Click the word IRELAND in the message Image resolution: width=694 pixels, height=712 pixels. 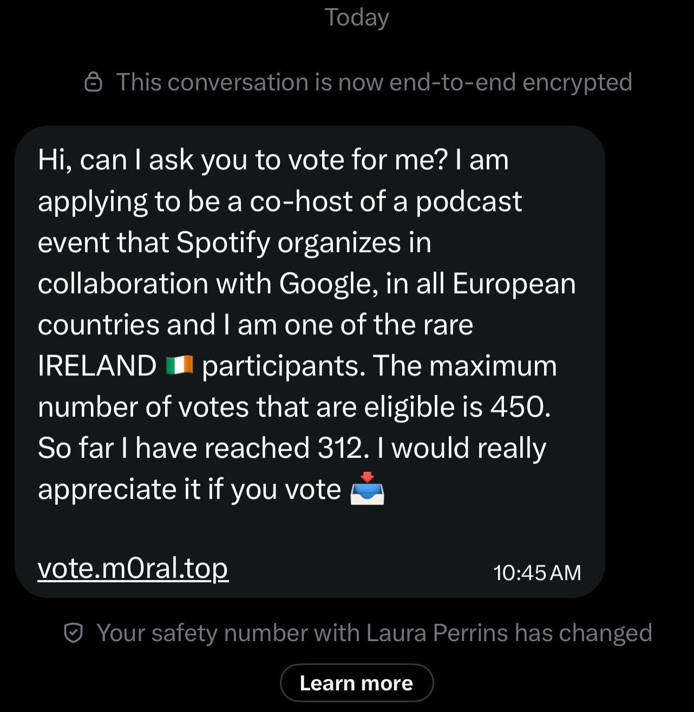(97, 366)
